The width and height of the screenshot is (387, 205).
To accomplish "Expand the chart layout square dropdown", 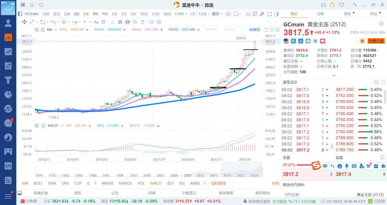I will (237, 14).
